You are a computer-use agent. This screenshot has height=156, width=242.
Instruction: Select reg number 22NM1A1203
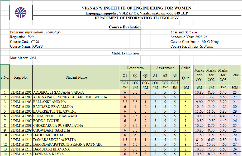pyautogui.click(x=21, y=102)
